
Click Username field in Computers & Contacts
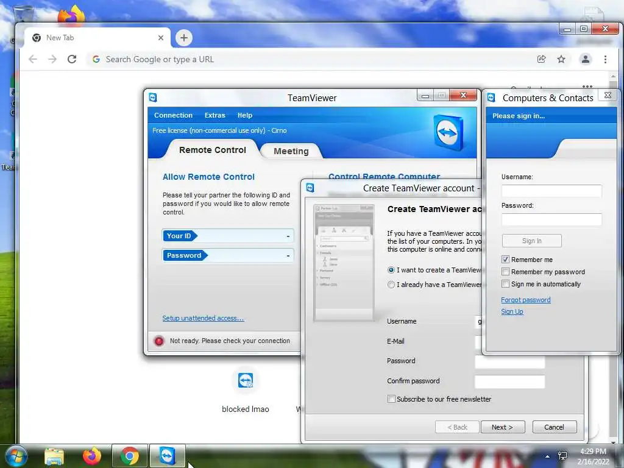tap(551, 191)
